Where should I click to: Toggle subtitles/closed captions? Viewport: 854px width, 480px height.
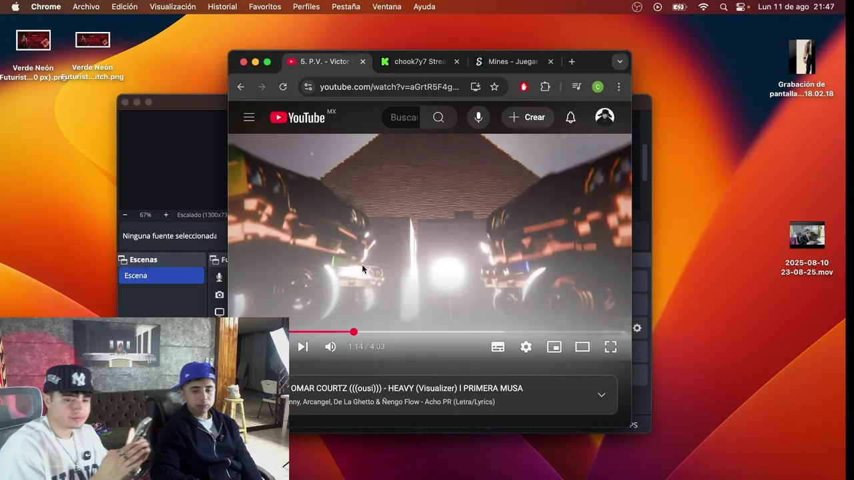[498, 347]
